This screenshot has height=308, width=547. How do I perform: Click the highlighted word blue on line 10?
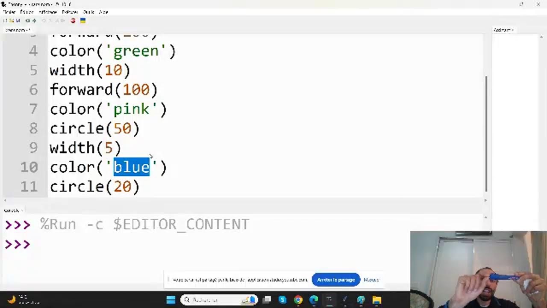(x=131, y=167)
